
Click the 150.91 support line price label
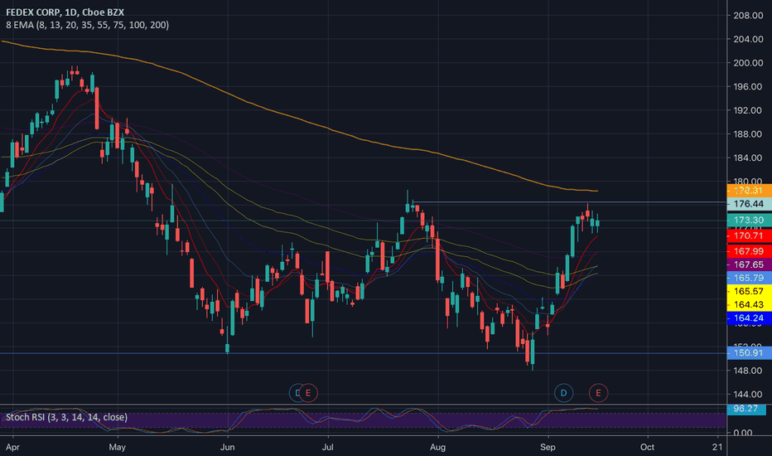(x=749, y=353)
